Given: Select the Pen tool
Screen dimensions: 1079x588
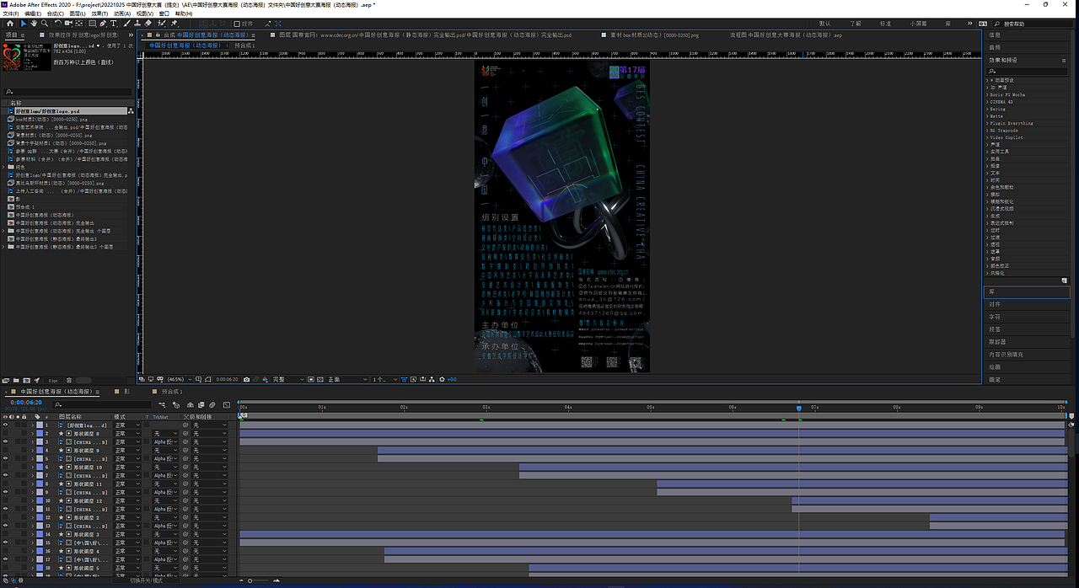Looking at the screenshot, I should (103, 24).
